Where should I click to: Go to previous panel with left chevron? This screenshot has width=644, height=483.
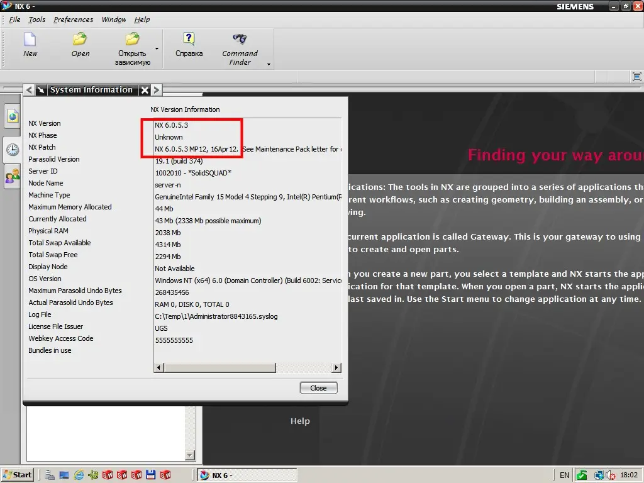pos(29,90)
